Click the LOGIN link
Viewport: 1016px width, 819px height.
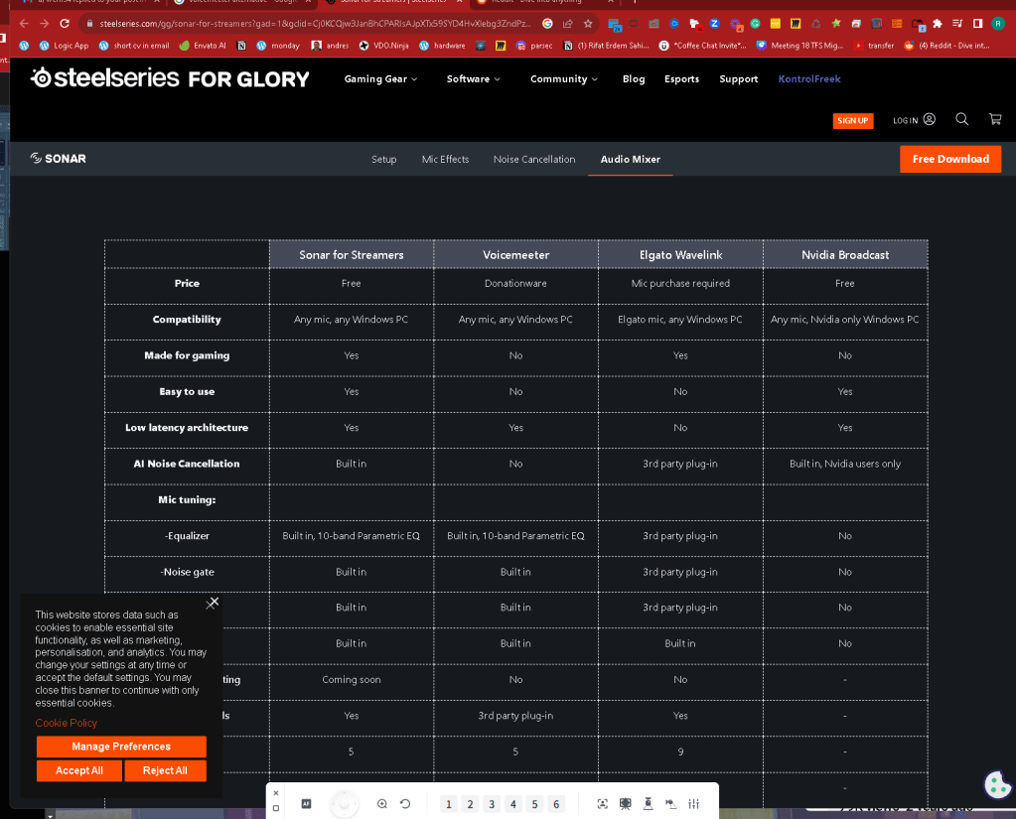pyautogui.click(x=905, y=120)
